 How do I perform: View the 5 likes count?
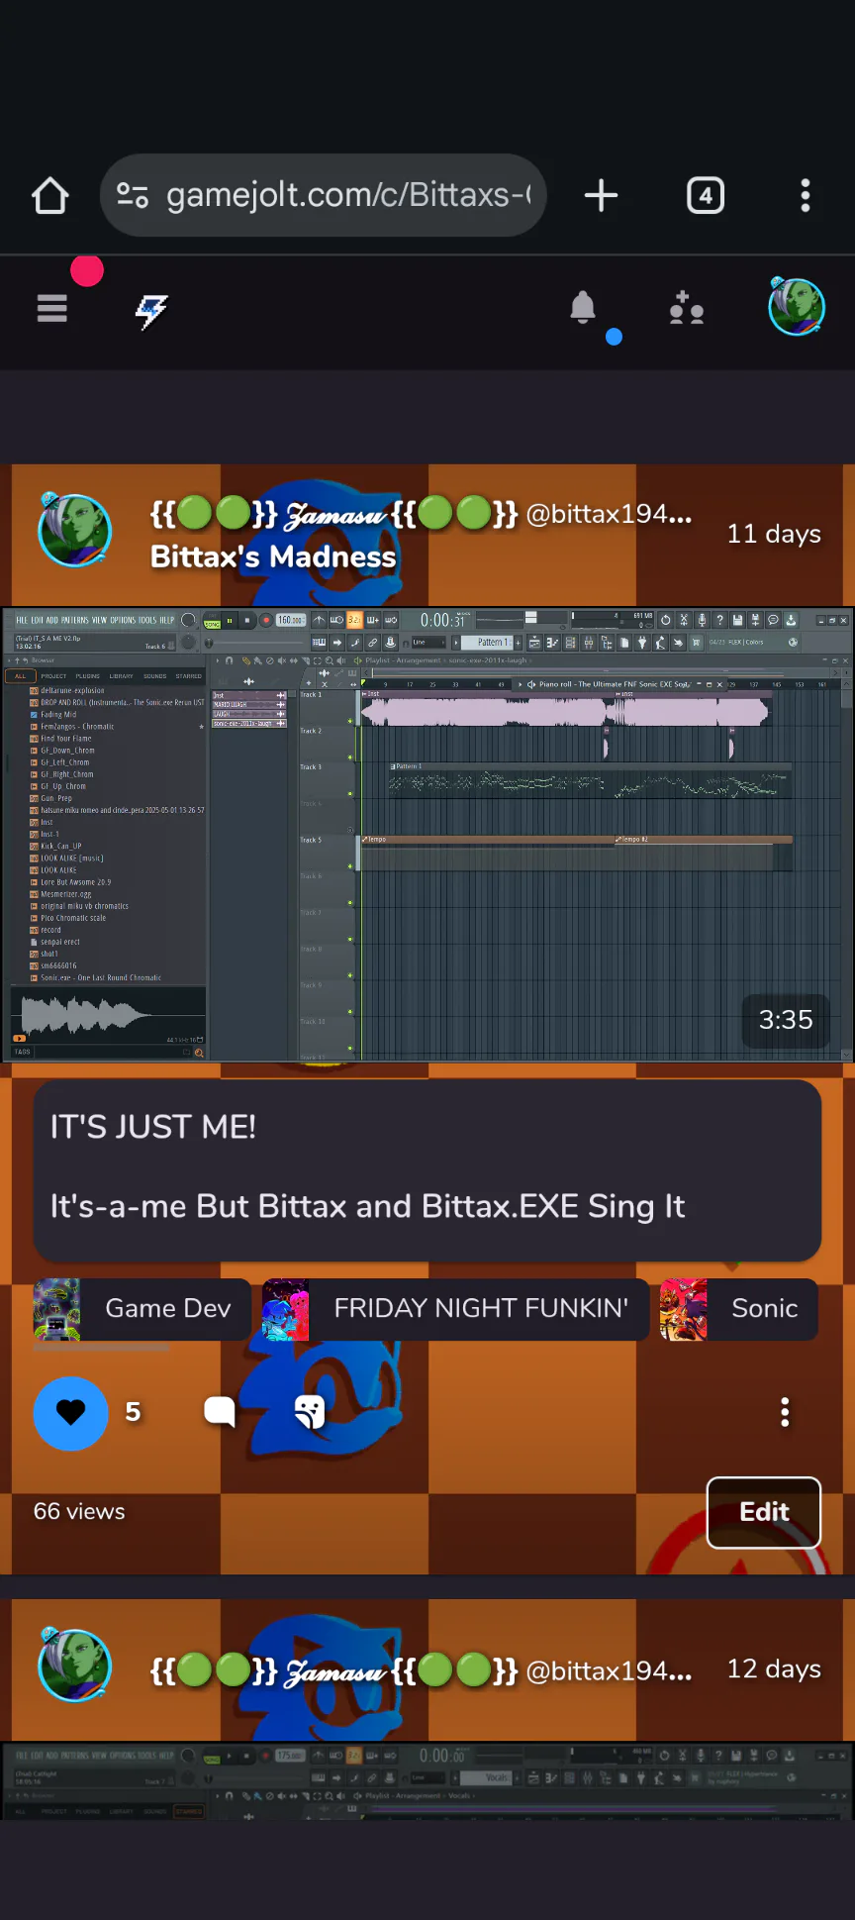[134, 1412]
